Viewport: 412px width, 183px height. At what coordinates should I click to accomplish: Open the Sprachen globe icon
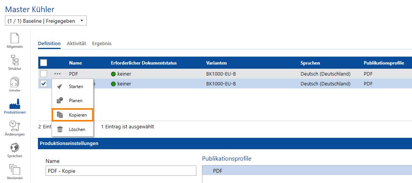(15, 150)
